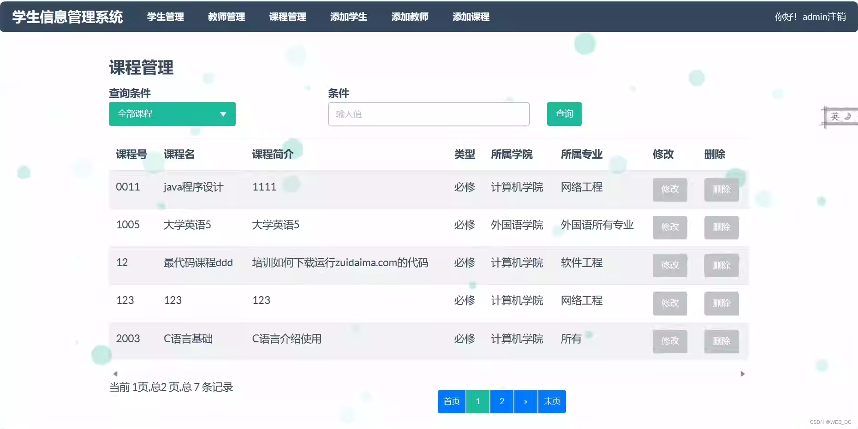This screenshot has width=858, height=429.
Task: Expand the 全部课程 query condition dropdown
Action: coord(172,114)
